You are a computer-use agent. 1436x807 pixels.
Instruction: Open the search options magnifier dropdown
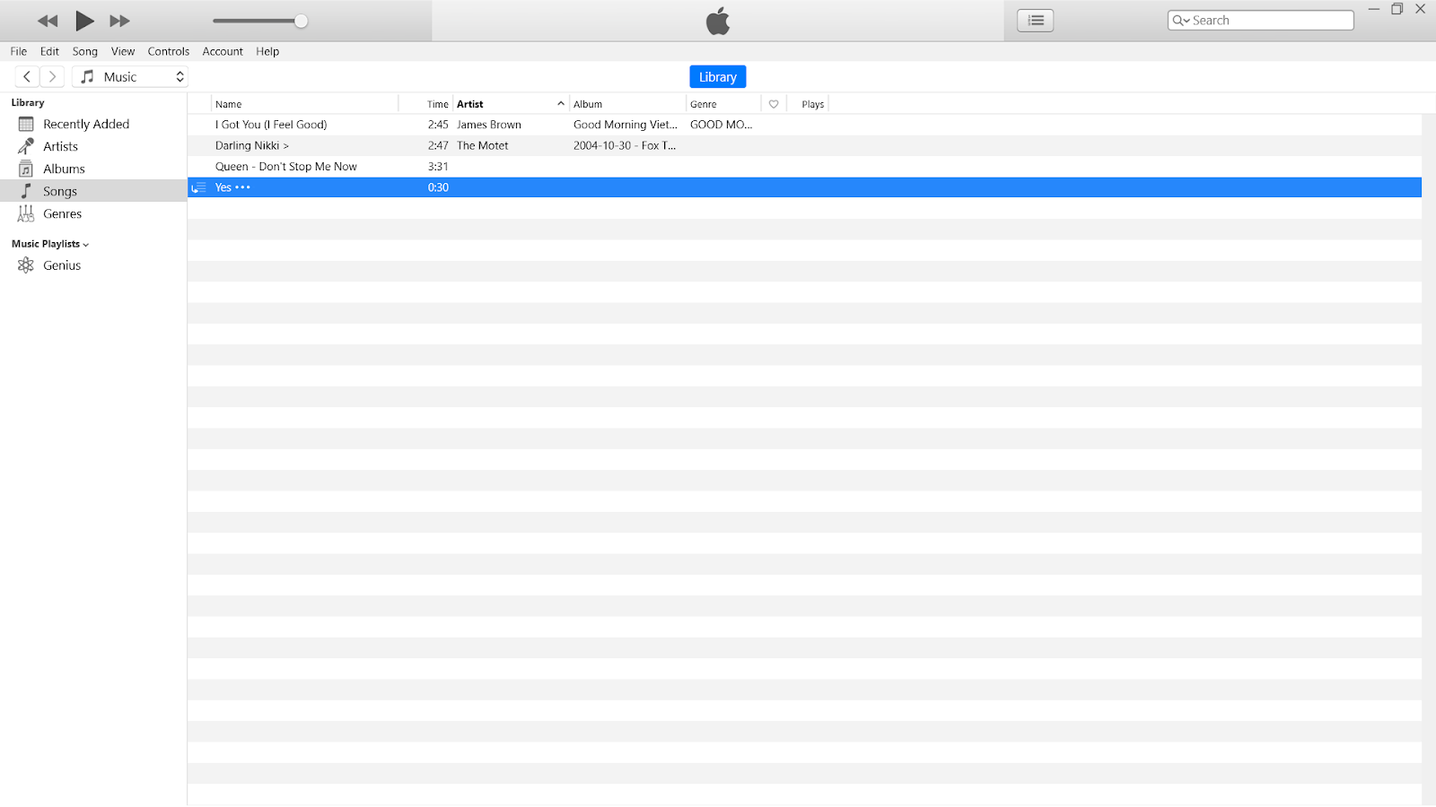click(x=1181, y=21)
